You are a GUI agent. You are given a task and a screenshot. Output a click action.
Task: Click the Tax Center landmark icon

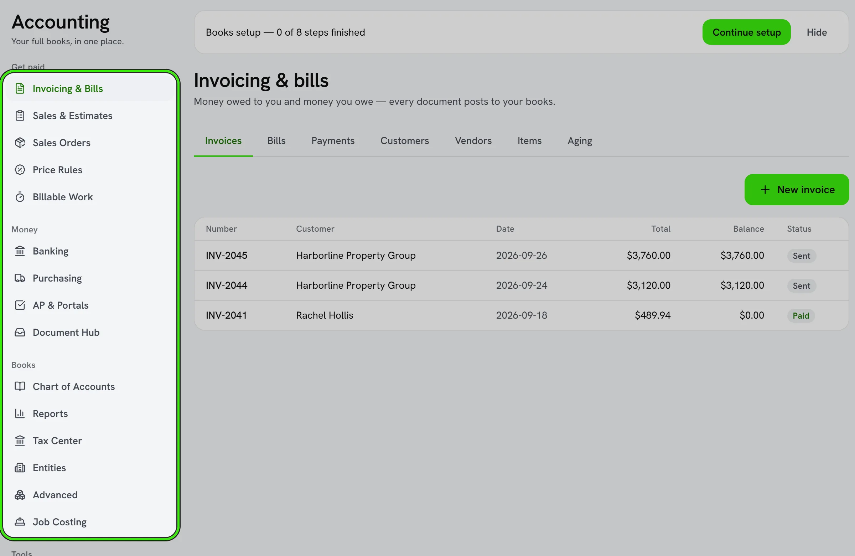tap(20, 441)
